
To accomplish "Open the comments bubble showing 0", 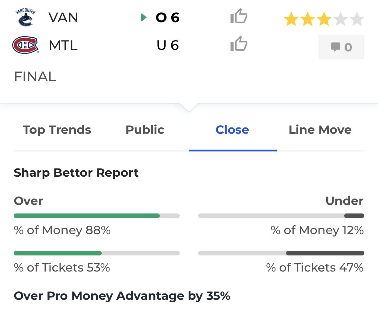I will (341, 47).
